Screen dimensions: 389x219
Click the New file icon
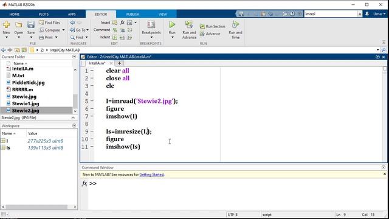[7, 24]
